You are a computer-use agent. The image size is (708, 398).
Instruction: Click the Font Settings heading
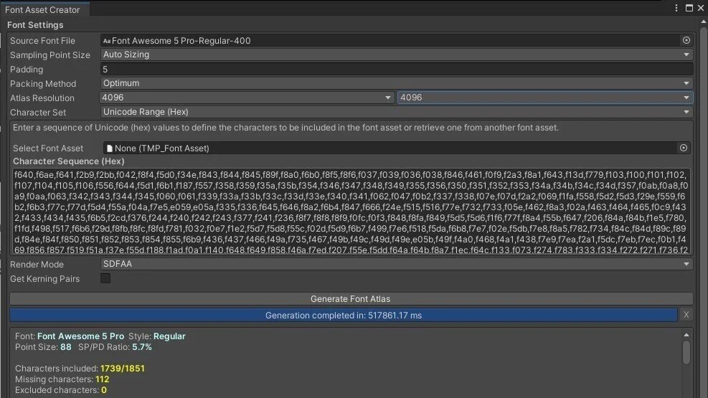pyautogui.click(x=35, y=25)
